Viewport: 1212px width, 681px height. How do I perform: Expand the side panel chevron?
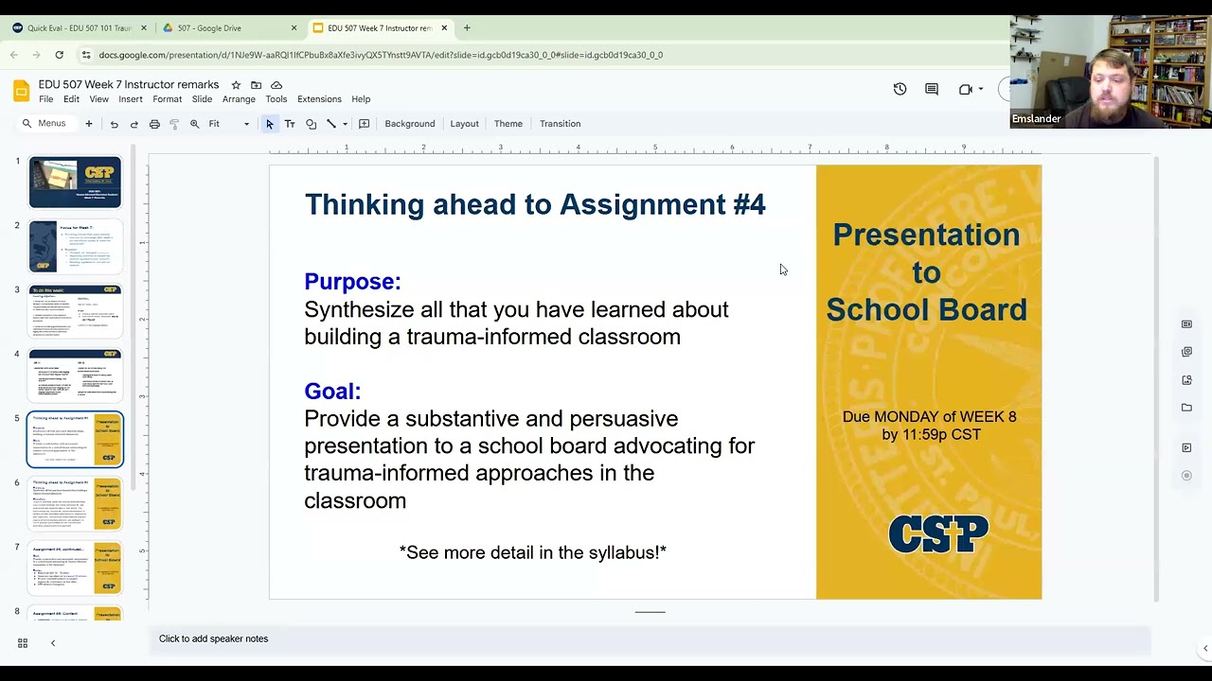click(1204, 649)
